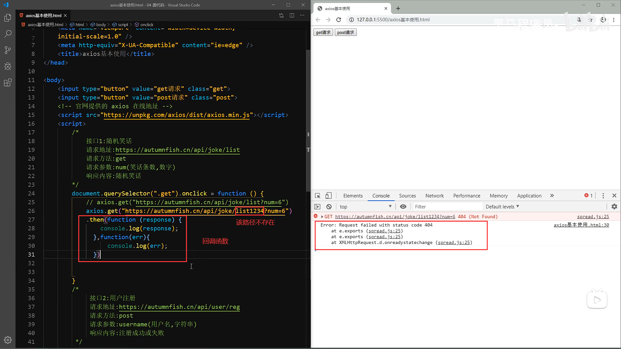Image resolution: width=621 pixels, height=349 pixels.
Task: Clear the console
Action: pos(329,206)
